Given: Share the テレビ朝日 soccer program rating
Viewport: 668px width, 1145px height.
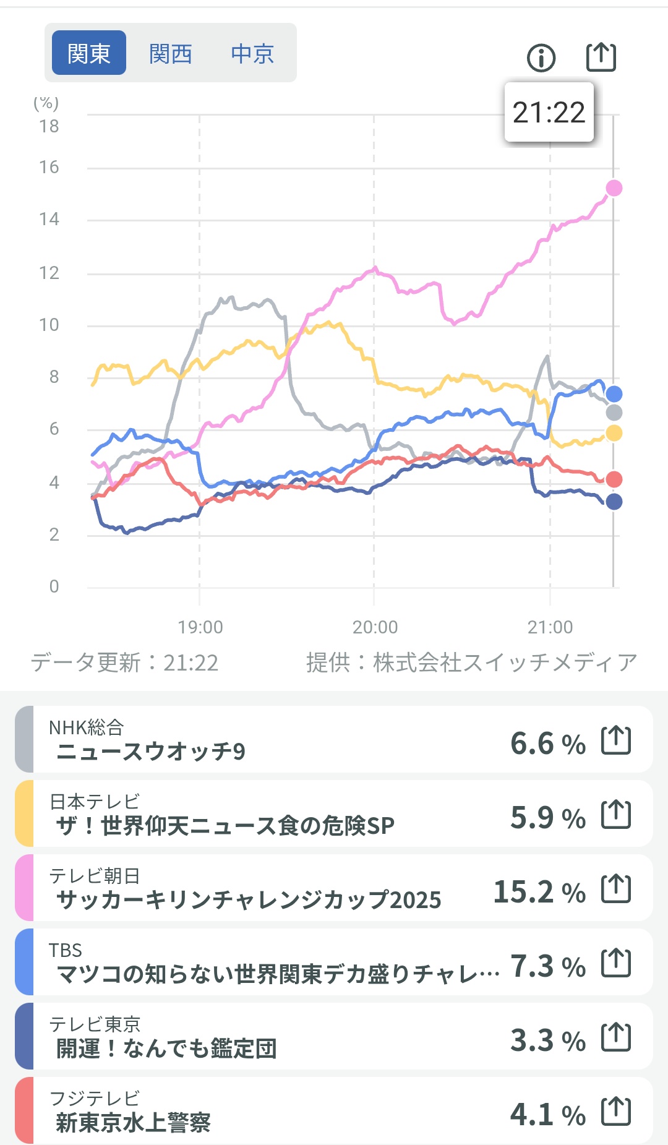Looking at the screenshot, I should [x=616, y=889].
